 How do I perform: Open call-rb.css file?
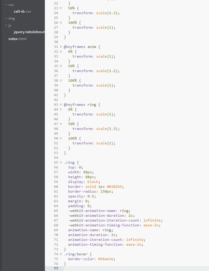(x=22, y=11)
